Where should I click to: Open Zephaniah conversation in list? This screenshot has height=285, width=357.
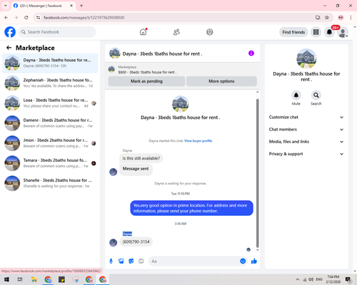50,83
